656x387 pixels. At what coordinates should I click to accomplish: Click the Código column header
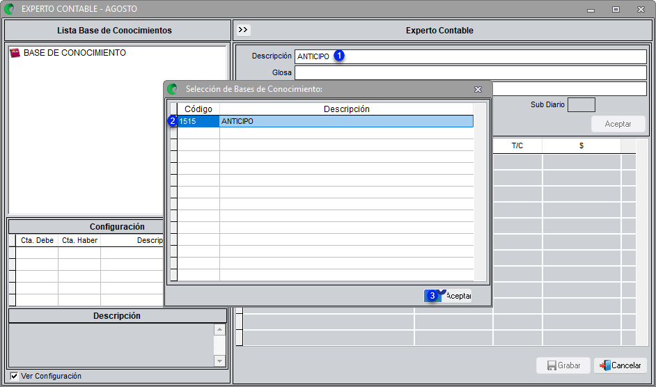[198, 109]
